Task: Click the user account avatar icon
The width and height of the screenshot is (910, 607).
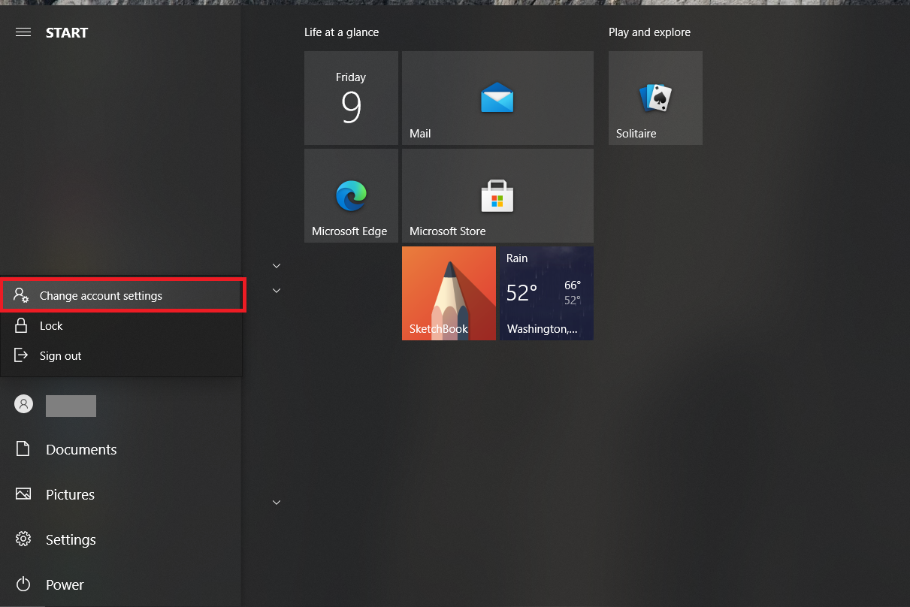Action: tap(23, 404)
